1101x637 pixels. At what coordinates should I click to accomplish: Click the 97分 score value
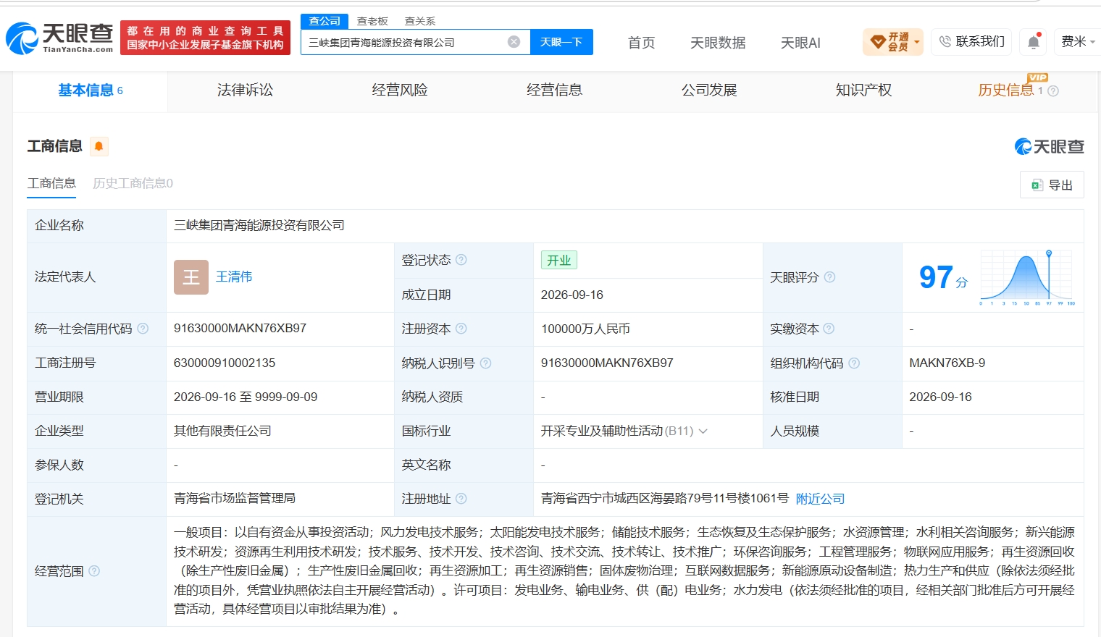tap(943, 277)
